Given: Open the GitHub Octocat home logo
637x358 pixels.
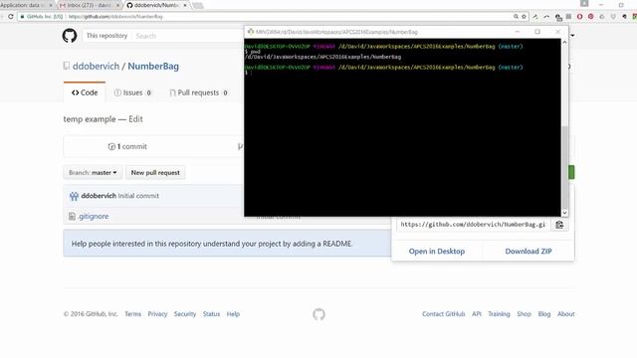Looking at the screenshot, I should coord(70,36).
